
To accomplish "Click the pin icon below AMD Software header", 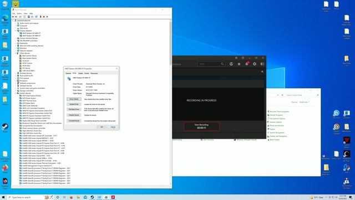I will 262,72.
